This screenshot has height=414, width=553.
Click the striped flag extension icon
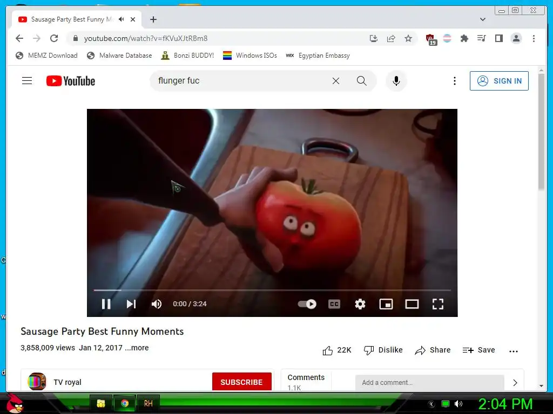coord(447,38)
